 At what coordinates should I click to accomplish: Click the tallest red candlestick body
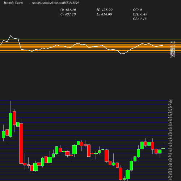(21, 143)
